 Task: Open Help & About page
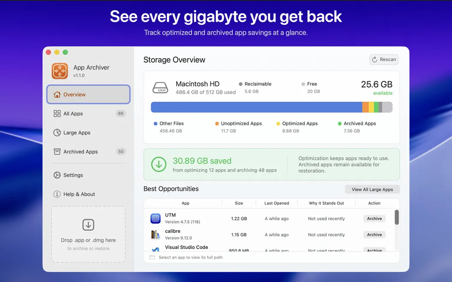[88, 194]
